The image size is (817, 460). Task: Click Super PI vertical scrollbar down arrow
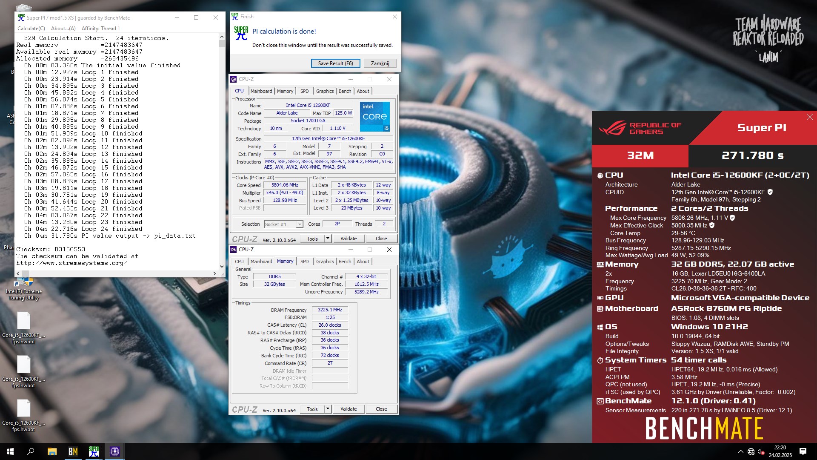point(222,267)
